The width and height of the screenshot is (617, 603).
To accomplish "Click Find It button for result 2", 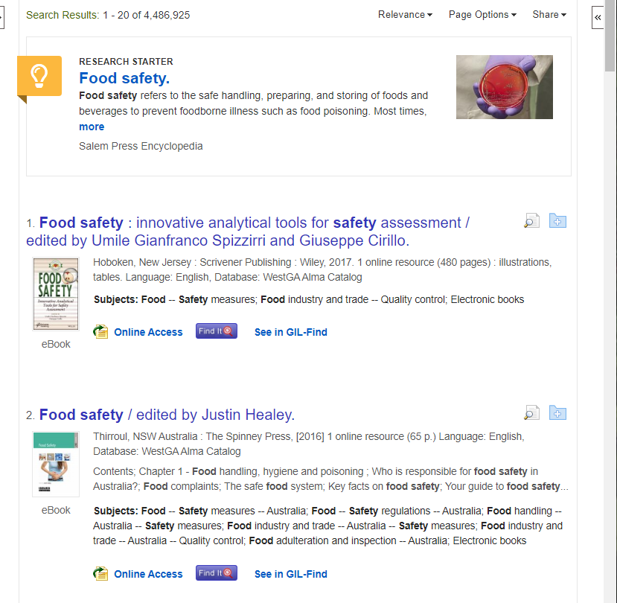I will point(217,573).
